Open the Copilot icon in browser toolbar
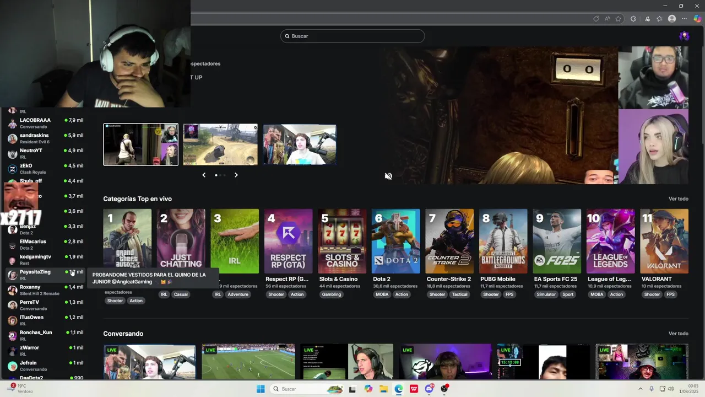The height and width of the screenshot is (397, 705). point(697,19)
